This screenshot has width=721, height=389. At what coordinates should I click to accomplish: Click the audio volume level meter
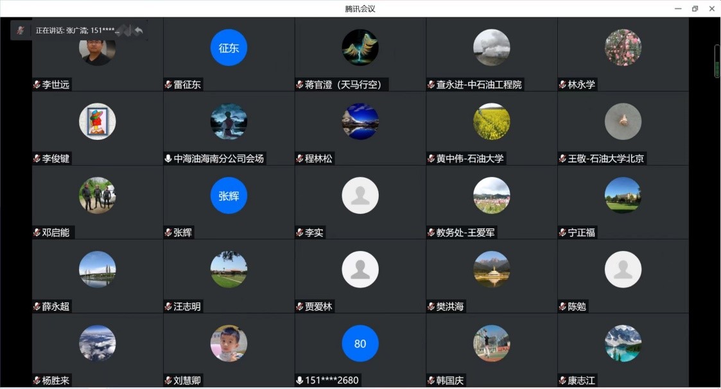tap(717, 62)
